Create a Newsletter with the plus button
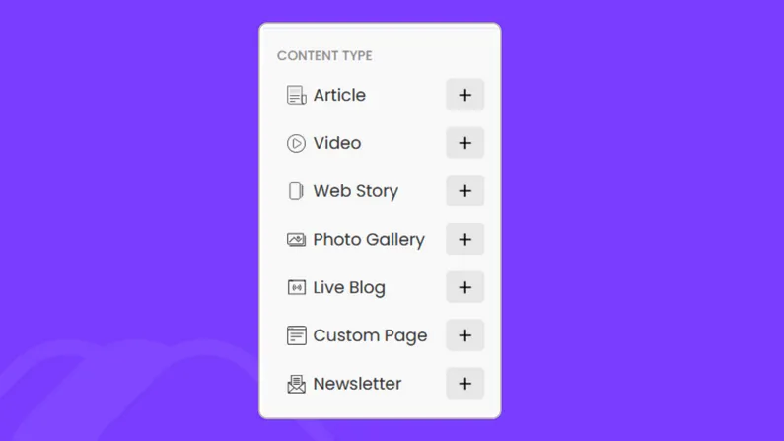Image resolution: width=784 pixels, height=441 pixels. tap(464, 384)
